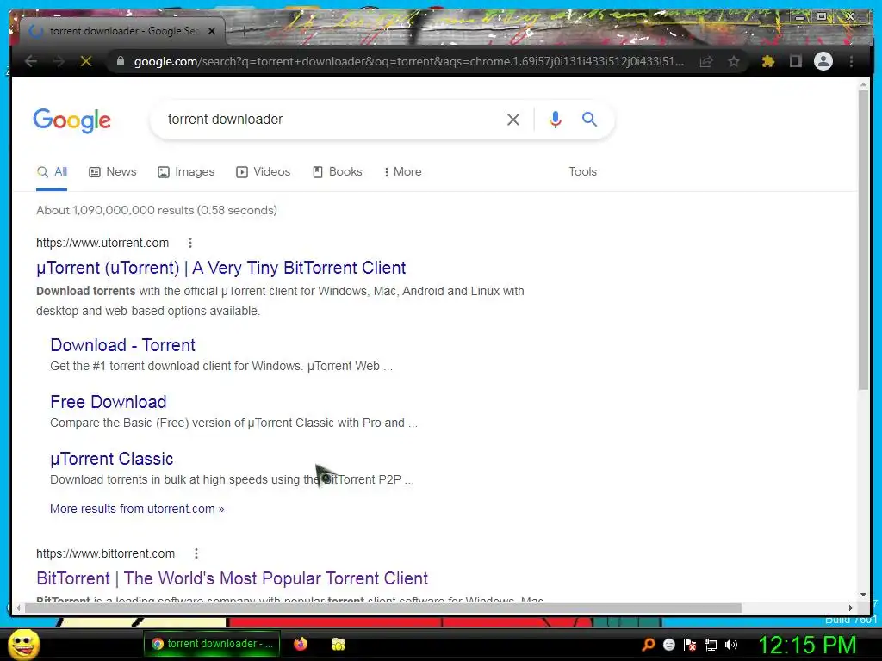The image size is (882, 661).
Task: Open the Download - Torrent sitelink
Action: 122,345
